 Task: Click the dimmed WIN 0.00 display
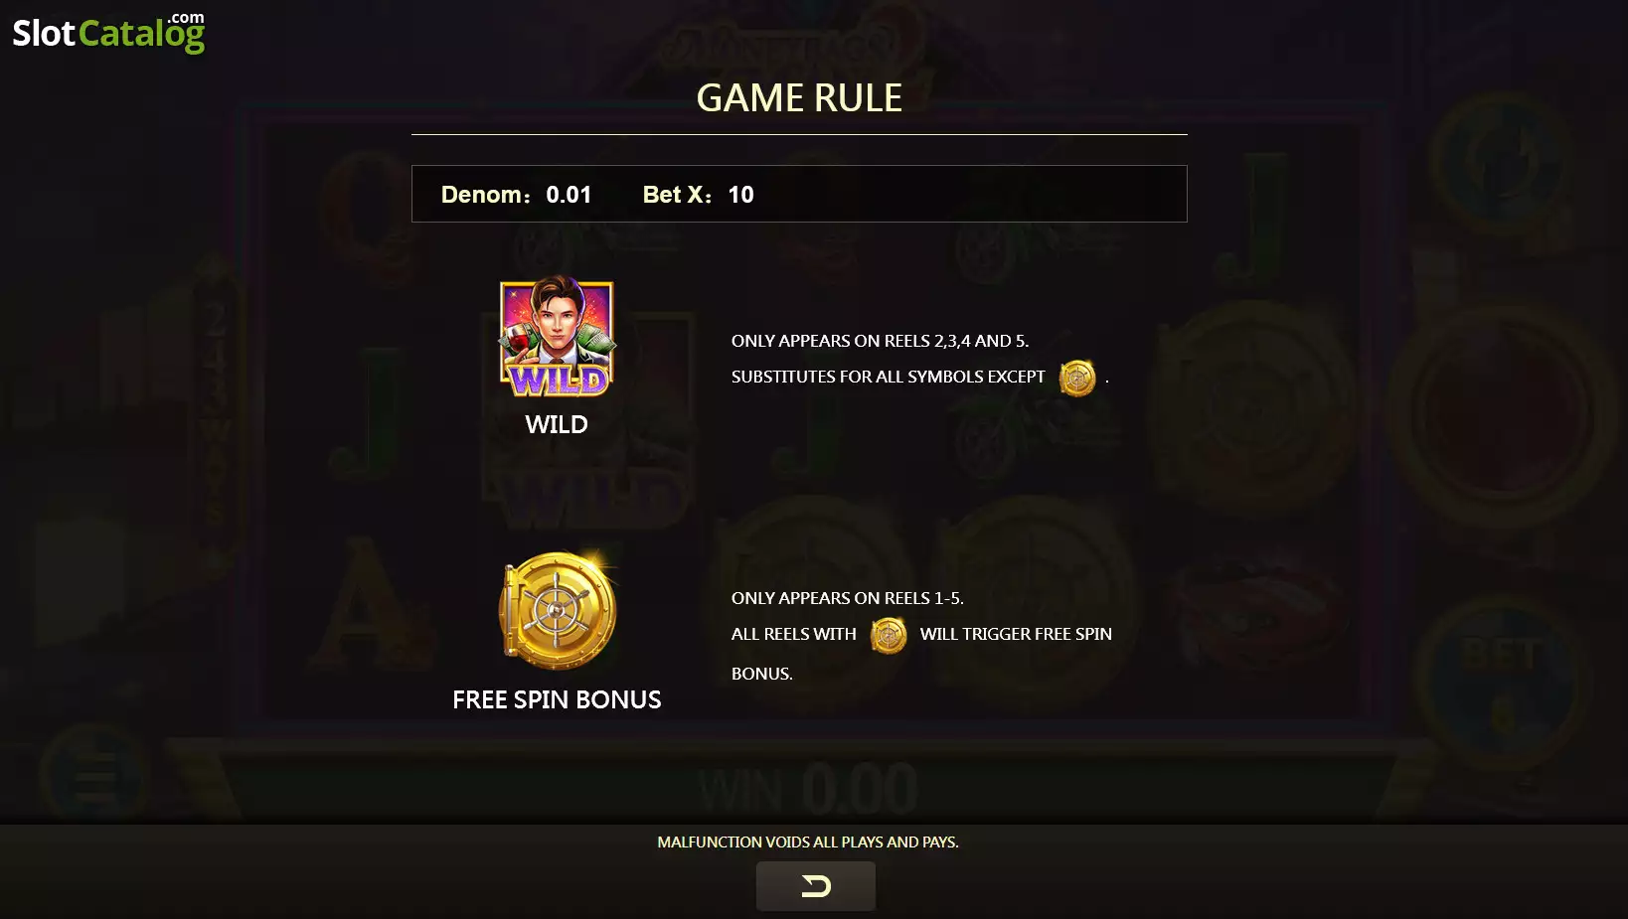pos(807,790)
